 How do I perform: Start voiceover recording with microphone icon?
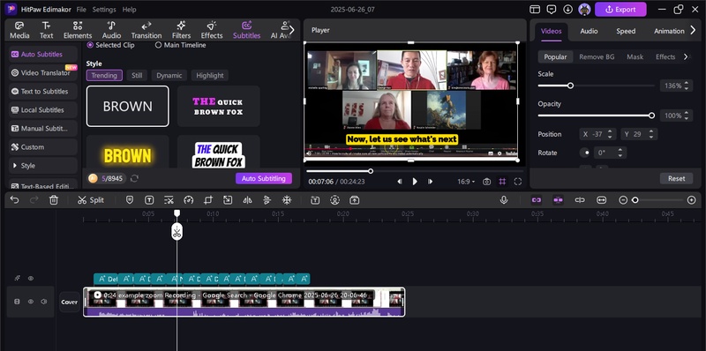pos(504,200)
